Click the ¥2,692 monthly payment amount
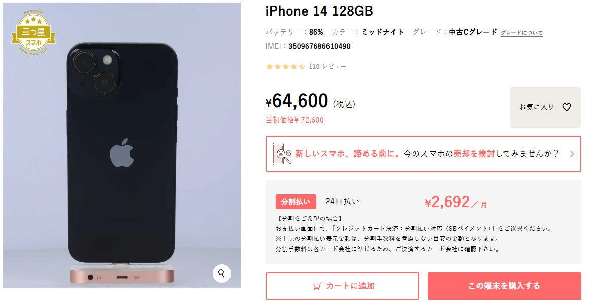 [x=447, y=202]
